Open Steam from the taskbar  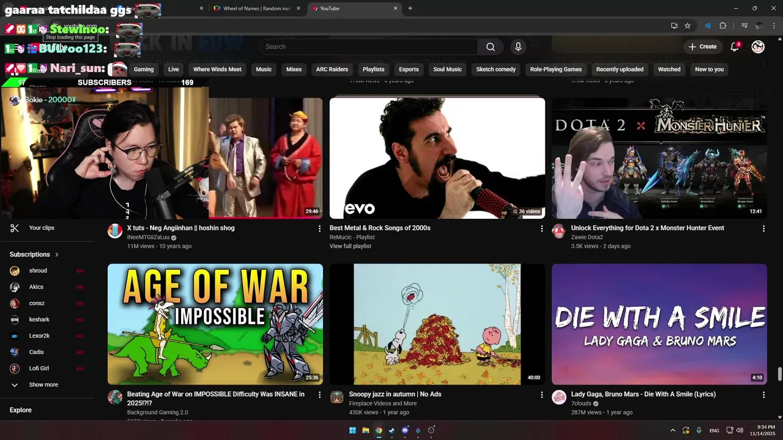click(391, 430)
